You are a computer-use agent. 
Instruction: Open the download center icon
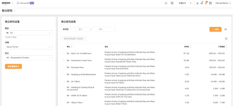point(197,3)
